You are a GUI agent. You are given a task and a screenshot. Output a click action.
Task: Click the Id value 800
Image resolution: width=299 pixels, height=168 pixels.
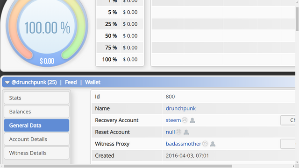point(170,97)
